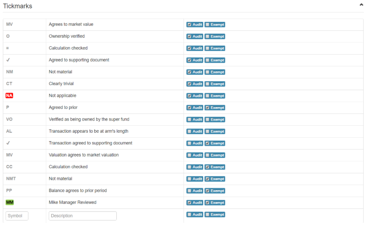368x228 pixels.
Task: Click the O symbol for Ownership verified
Action: (8, 36)
